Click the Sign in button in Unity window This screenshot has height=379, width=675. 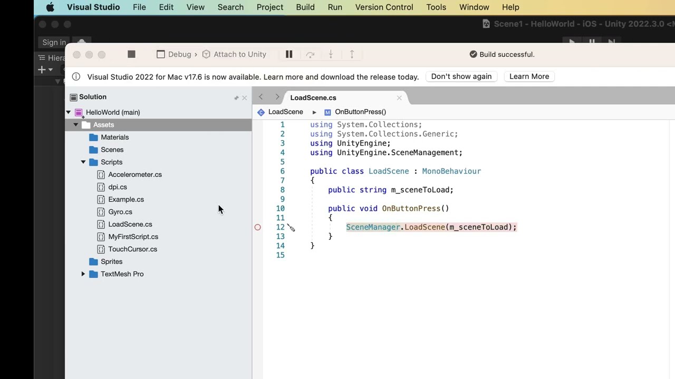pos(54,43)
